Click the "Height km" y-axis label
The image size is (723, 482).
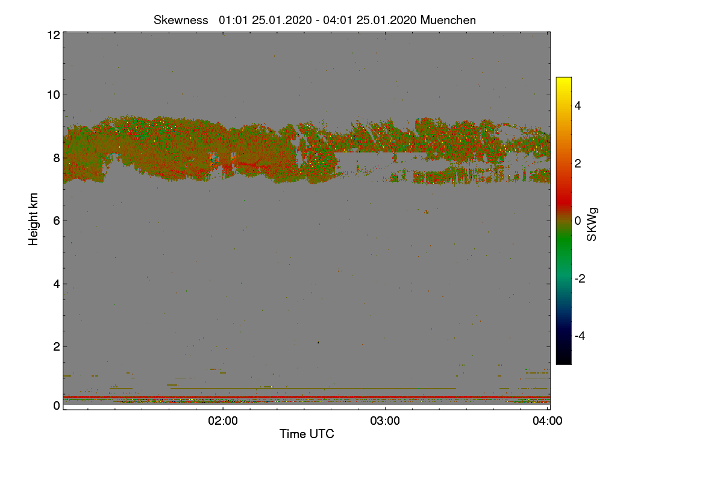[x=34, y=219]
